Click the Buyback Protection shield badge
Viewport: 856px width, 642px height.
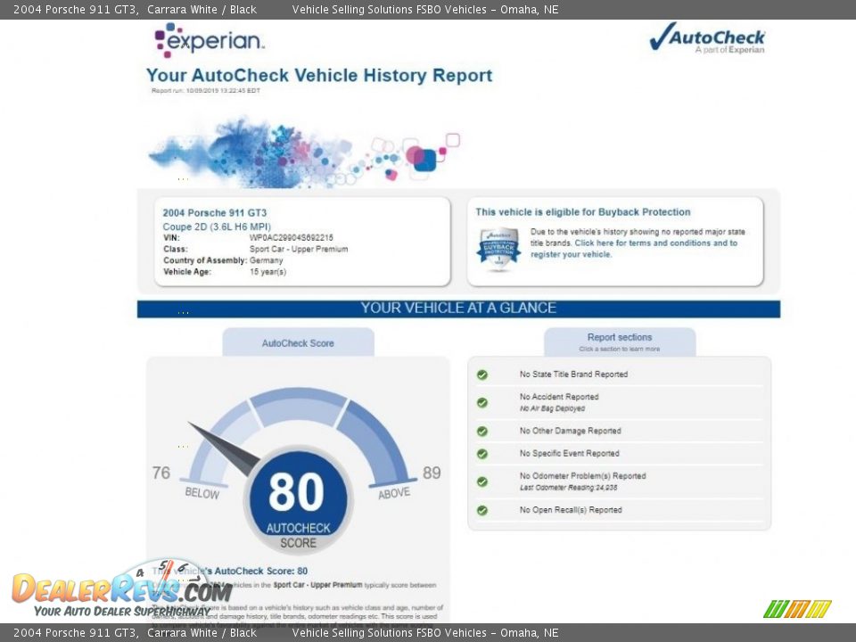click(x=498, y=249)
